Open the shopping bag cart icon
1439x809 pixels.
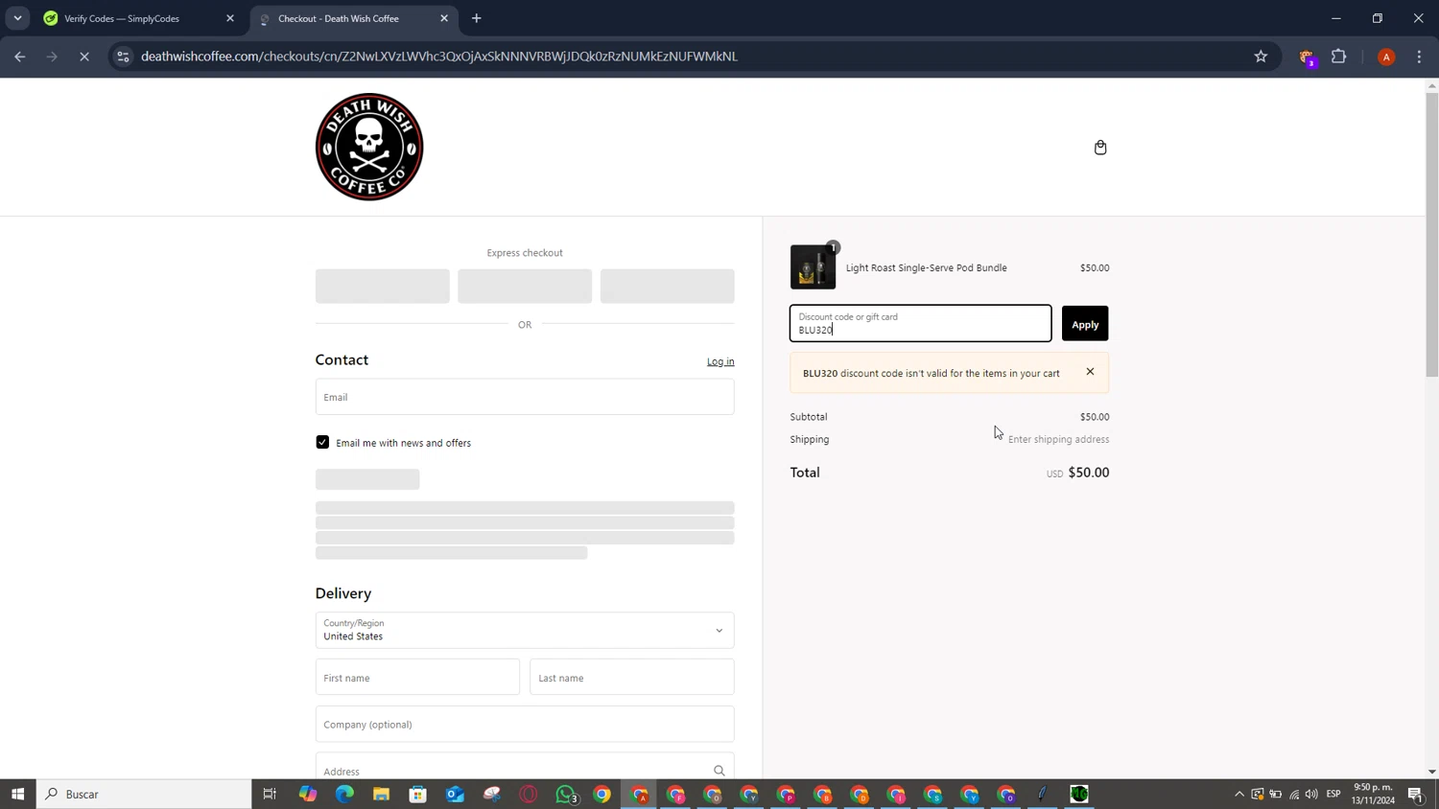point(1100,147)
